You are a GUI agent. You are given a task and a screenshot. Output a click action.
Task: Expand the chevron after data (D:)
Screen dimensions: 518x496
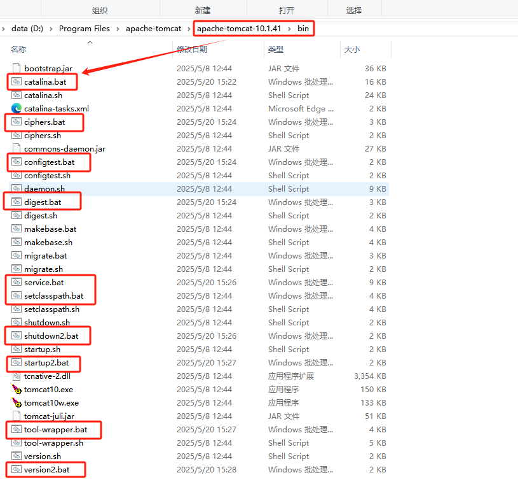point(51,29)
